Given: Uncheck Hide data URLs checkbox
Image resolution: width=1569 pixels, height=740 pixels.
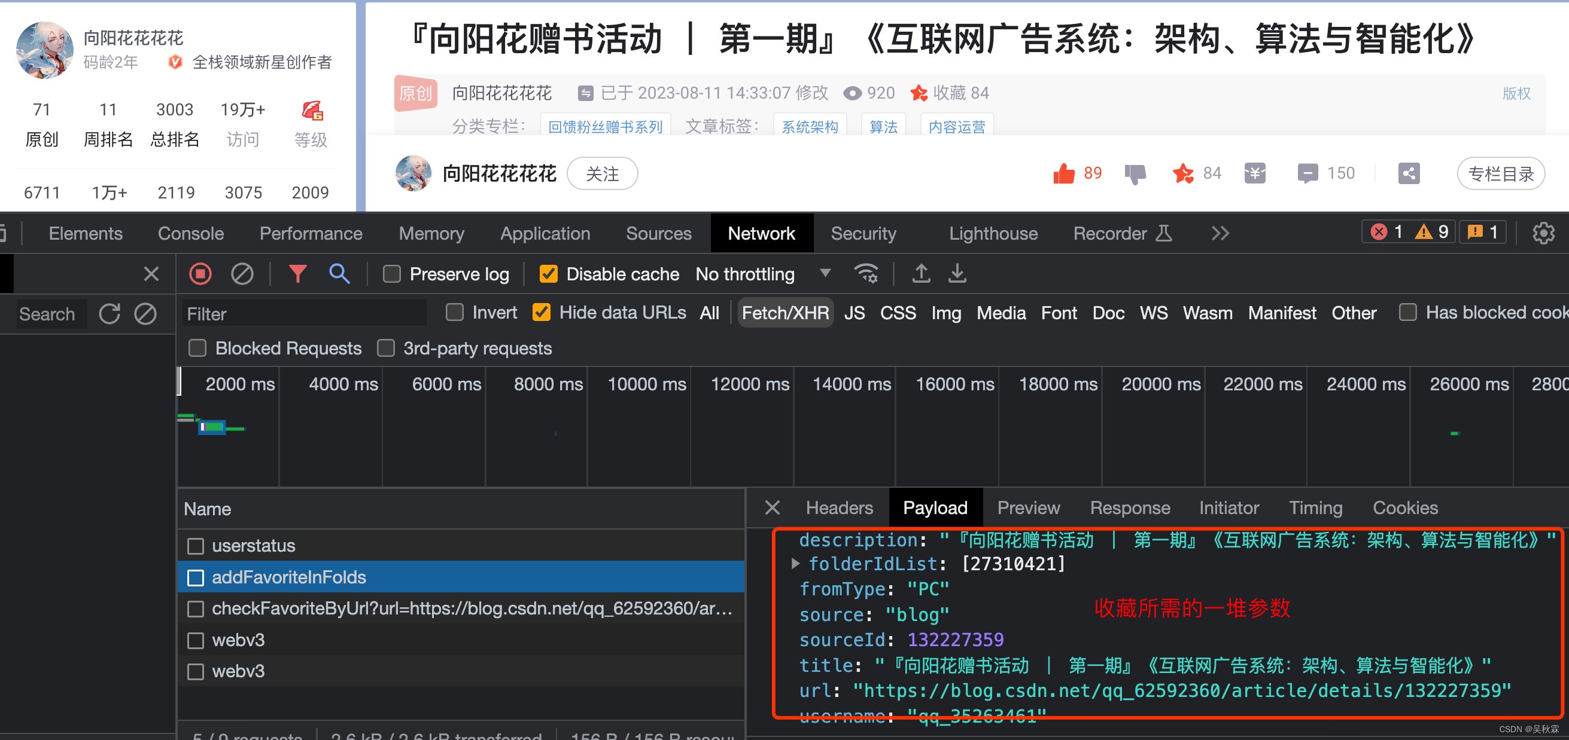Looking at the screenshot, I should (x=541, y=312).
